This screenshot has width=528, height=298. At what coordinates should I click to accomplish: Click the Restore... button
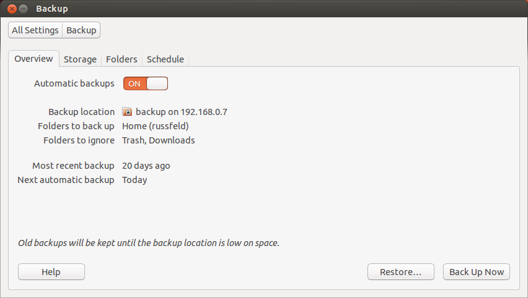[400, 272]
